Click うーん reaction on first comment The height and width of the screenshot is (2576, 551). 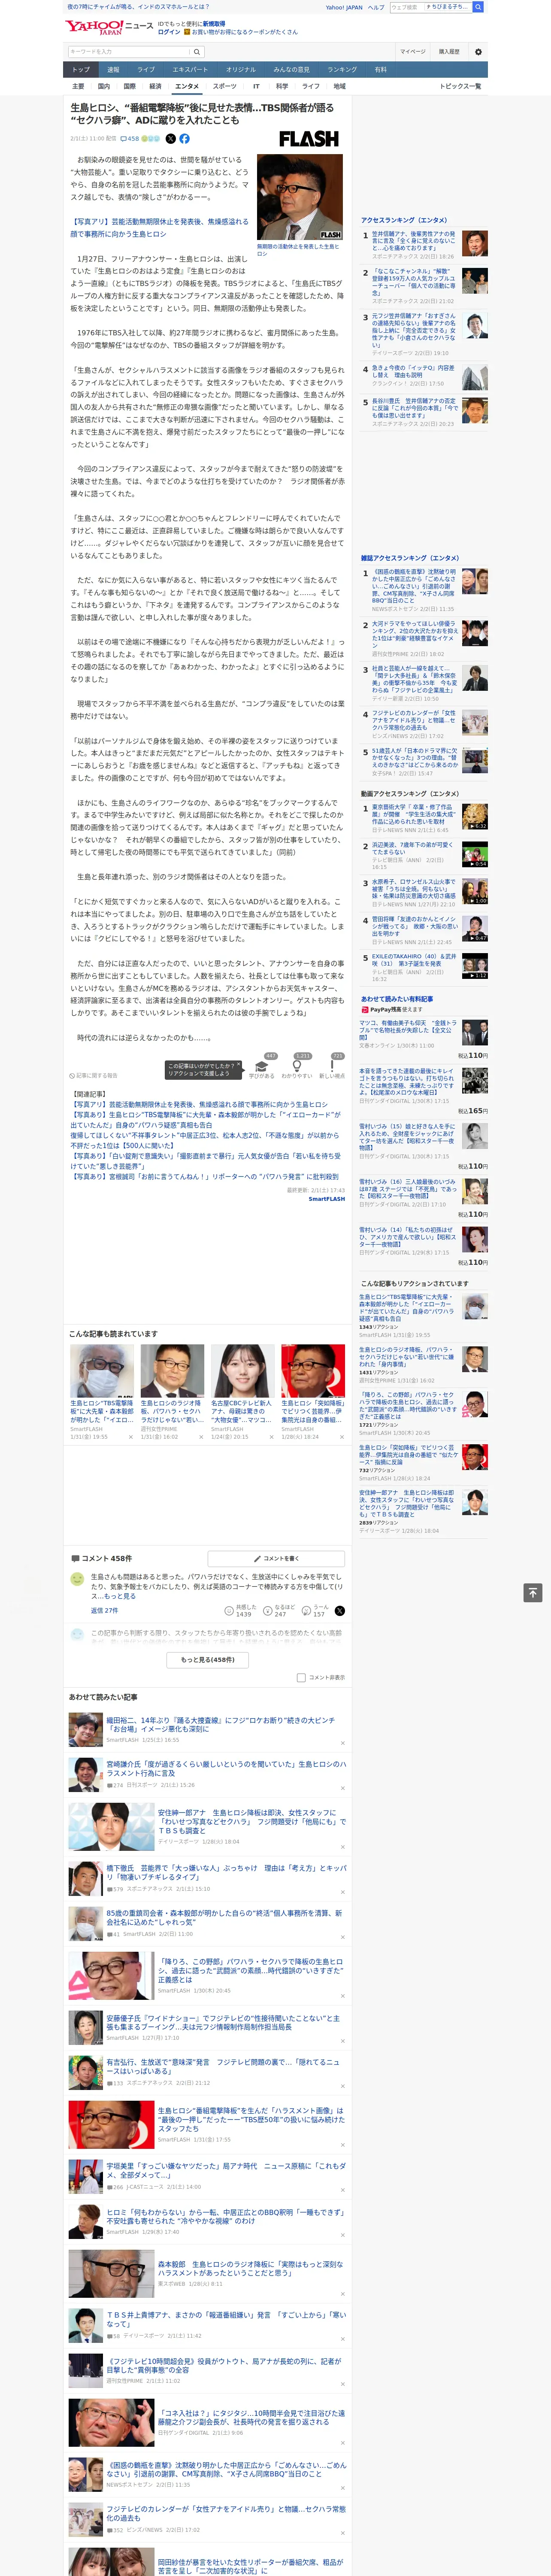coord(314,1611)
